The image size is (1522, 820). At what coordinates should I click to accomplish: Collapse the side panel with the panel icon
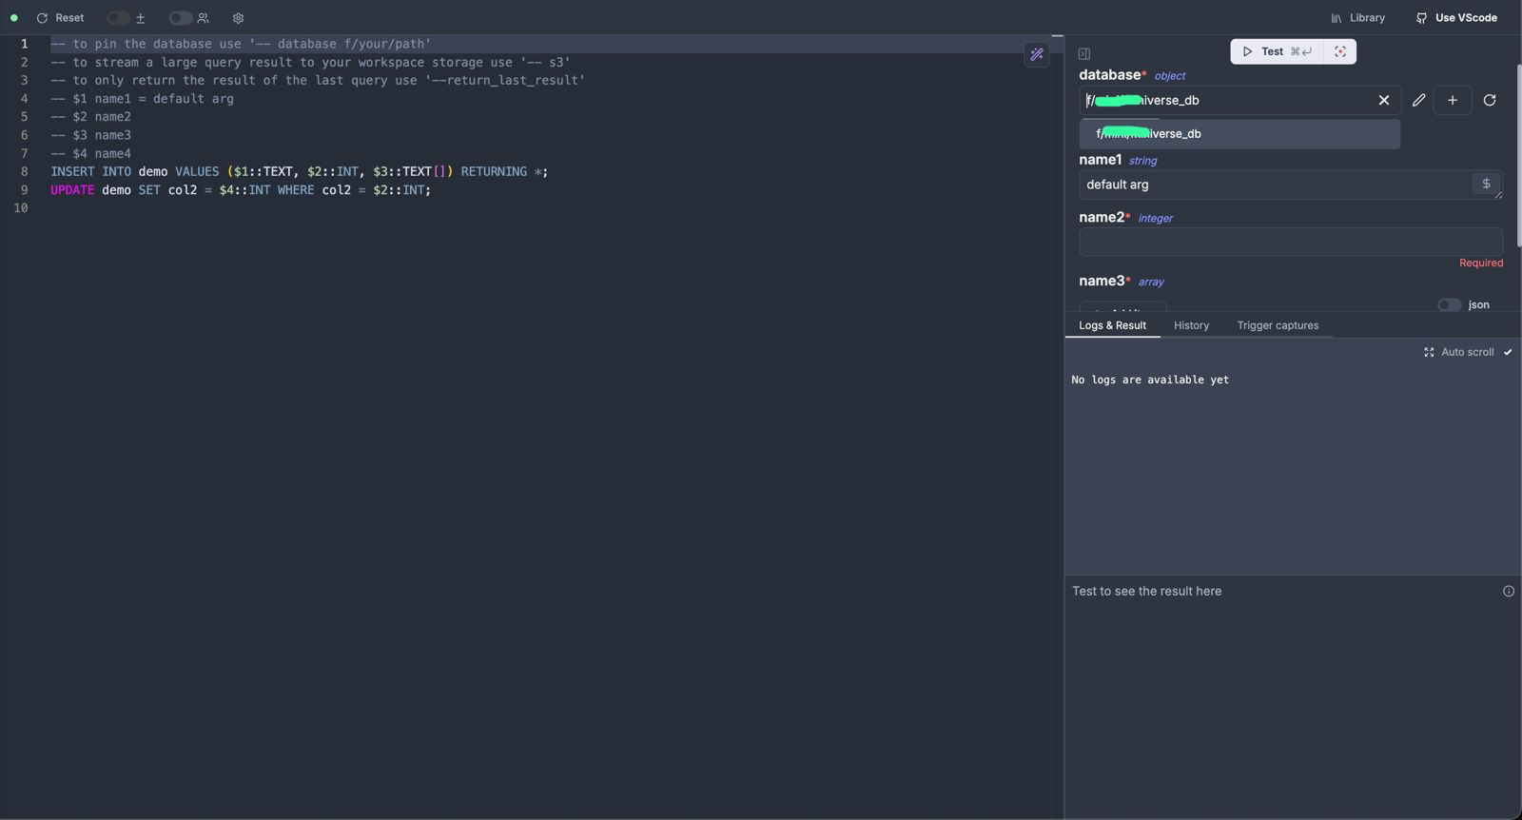pyautogui.click(x=1084, y=54)
